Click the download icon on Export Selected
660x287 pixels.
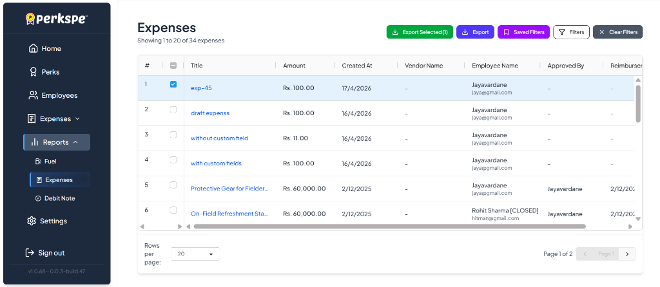[x=395, y=32]
